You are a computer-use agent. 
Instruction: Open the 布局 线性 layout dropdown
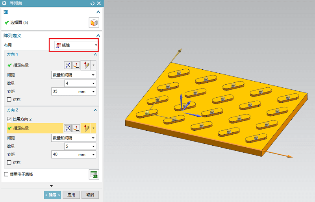click(x=76, y=45)
